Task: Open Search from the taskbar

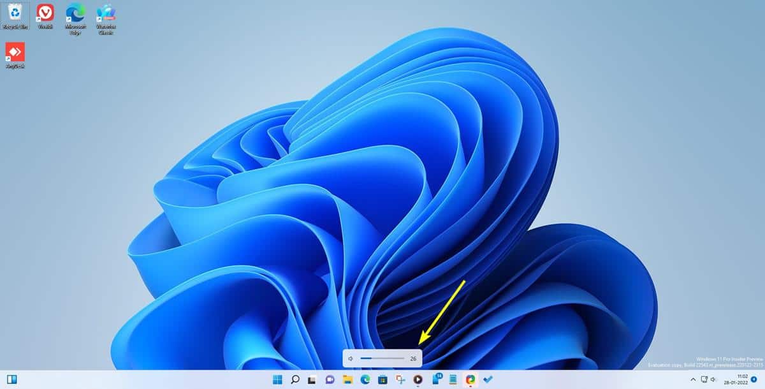Action: [294, 381]
